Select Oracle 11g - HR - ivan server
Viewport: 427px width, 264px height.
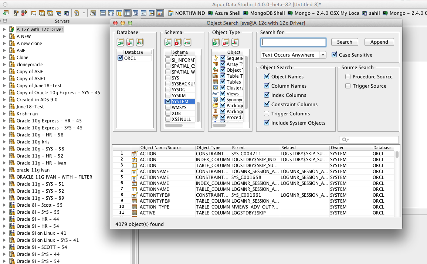pyautogui.click(x=41, y=163)
